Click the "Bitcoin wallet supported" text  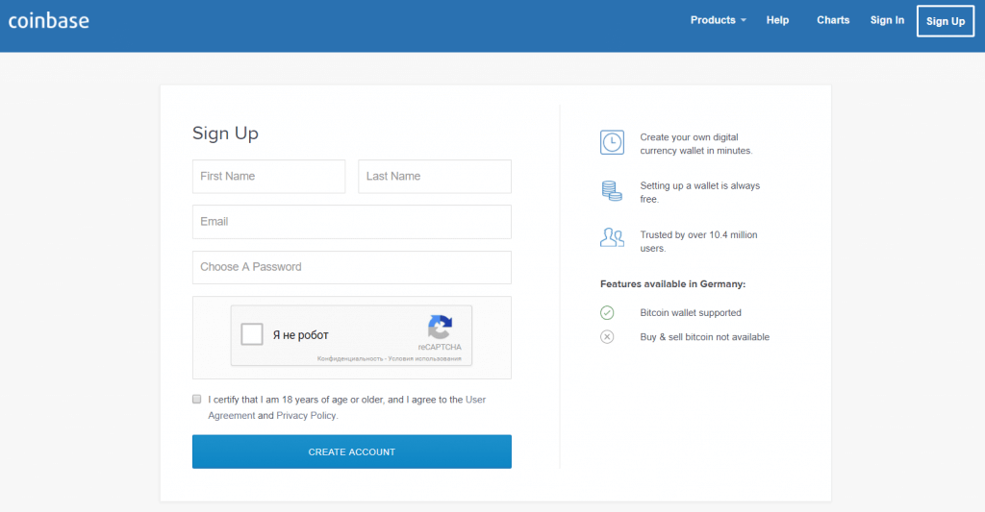[x=691, y=312]
